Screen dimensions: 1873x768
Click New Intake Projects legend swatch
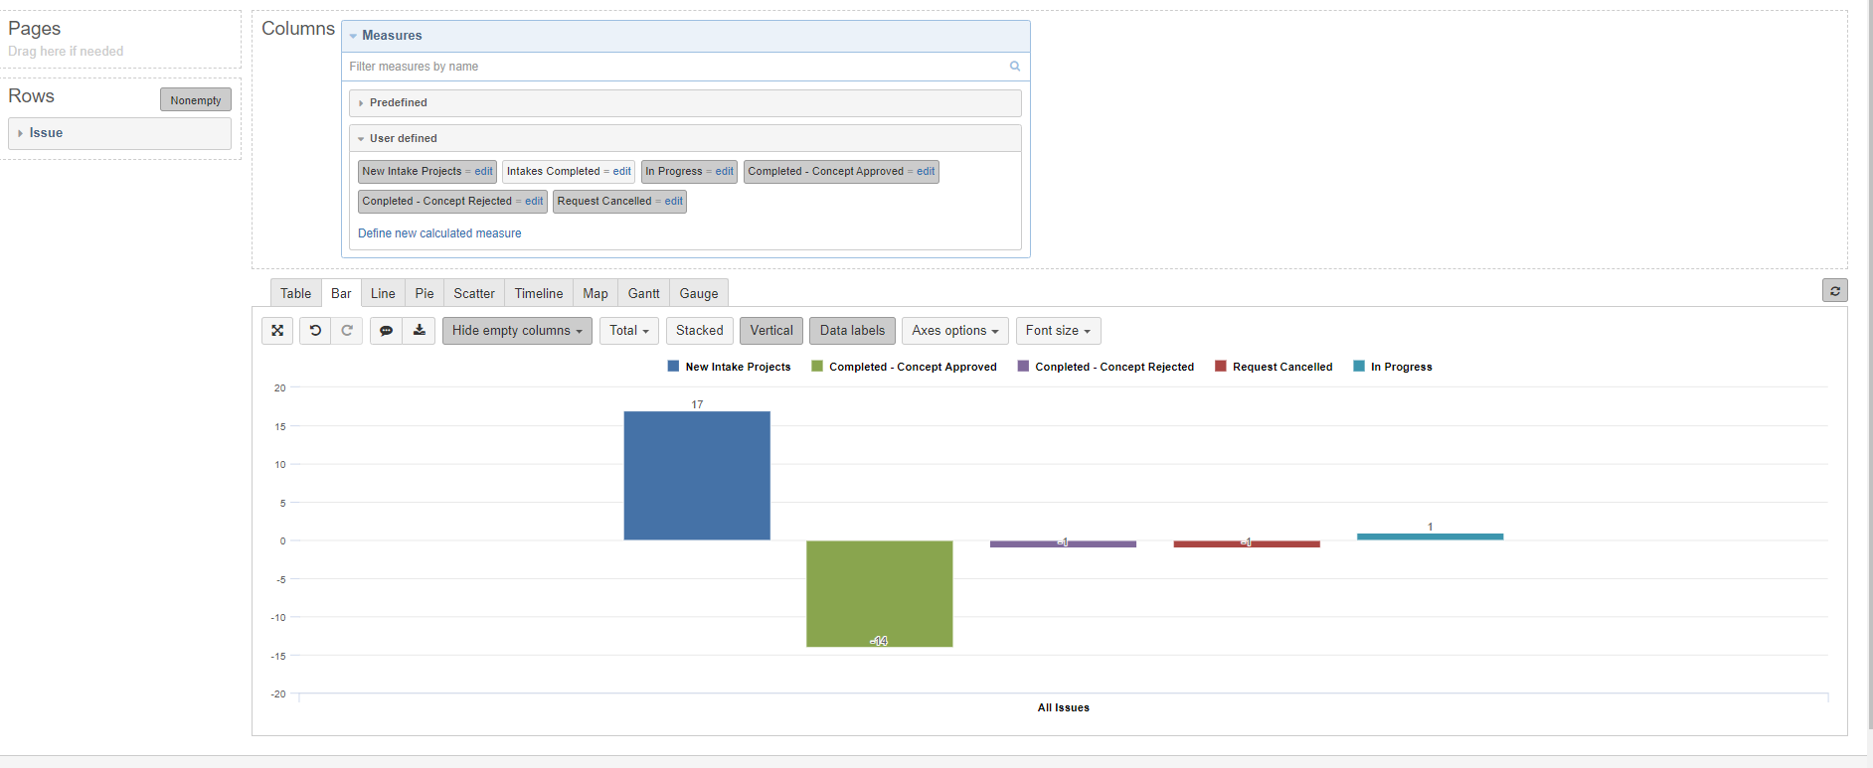pyautogui.click(x=673, y=367)
